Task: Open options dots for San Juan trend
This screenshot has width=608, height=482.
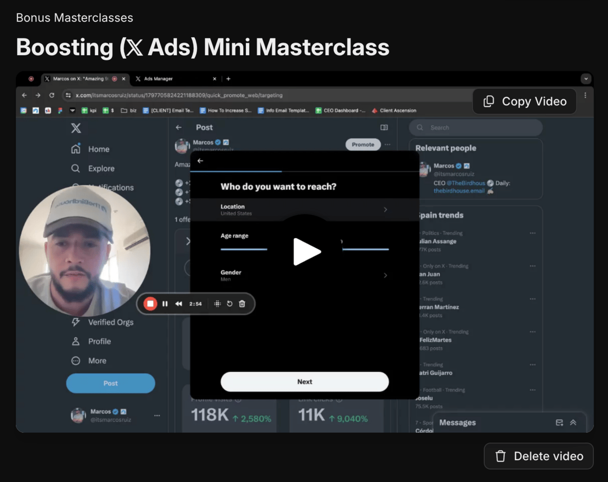Action: [533, 266]
